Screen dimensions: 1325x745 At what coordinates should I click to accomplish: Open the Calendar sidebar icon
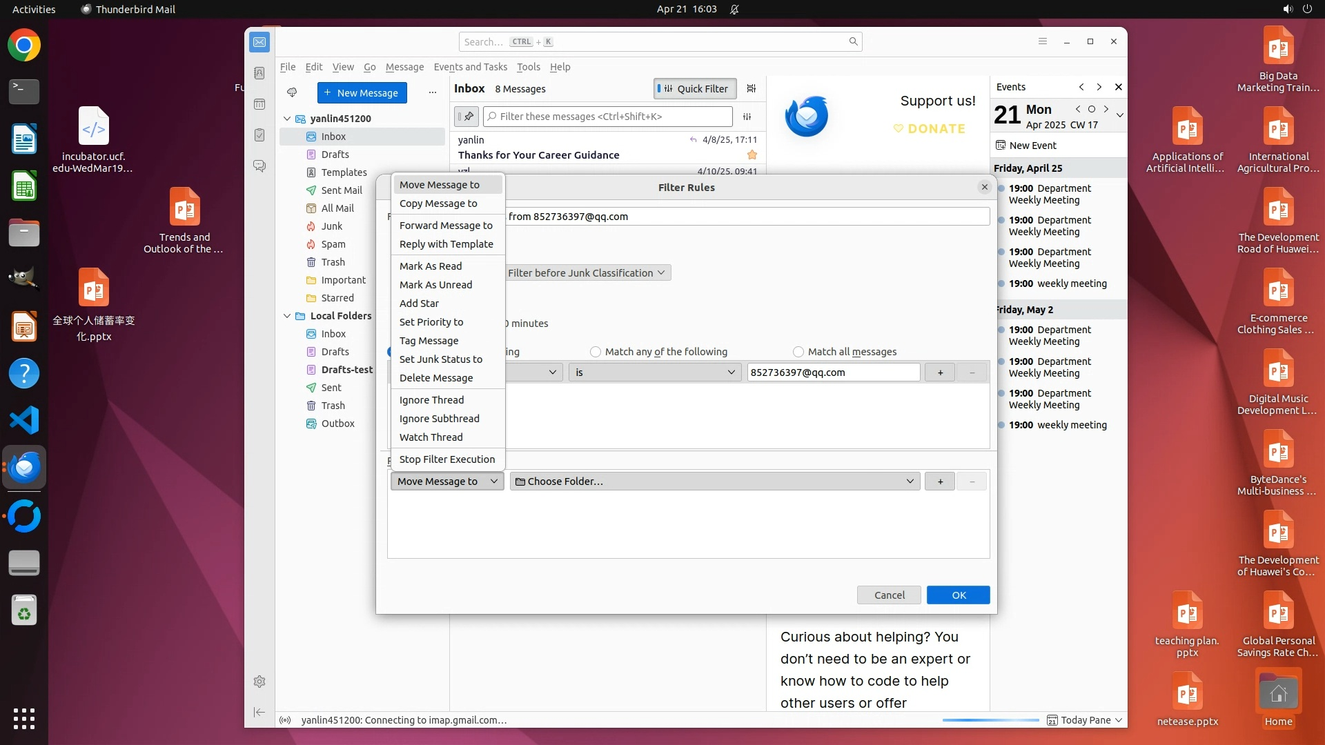tap(259, 104)
